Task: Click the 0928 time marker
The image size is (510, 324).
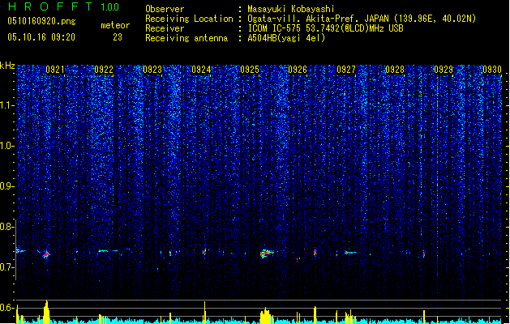Action: point(395,70)
